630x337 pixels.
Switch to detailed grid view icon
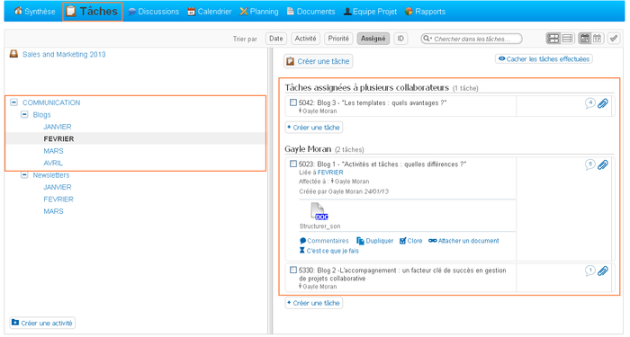553,39
